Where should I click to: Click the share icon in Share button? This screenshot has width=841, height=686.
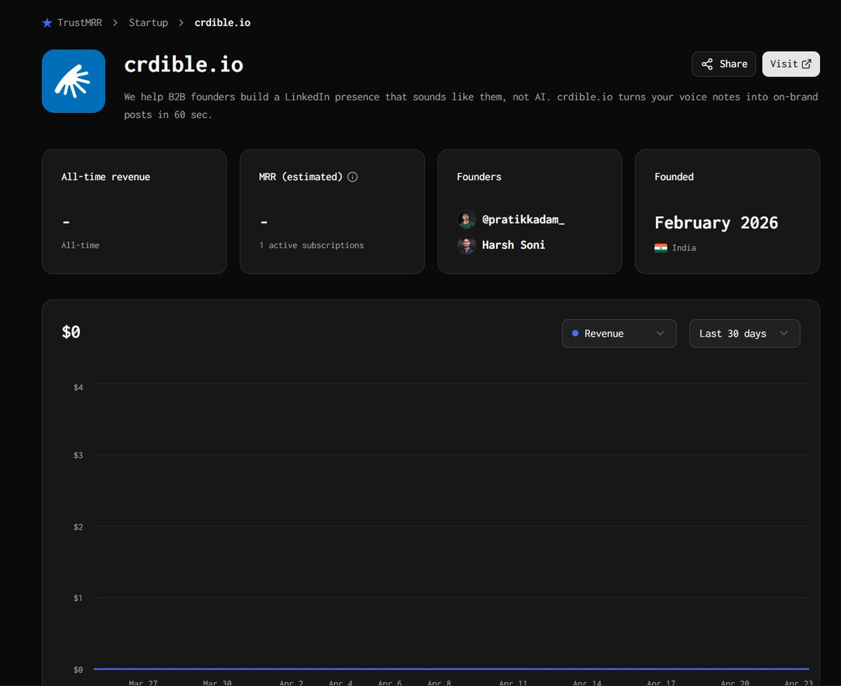(x=707, y=64)
